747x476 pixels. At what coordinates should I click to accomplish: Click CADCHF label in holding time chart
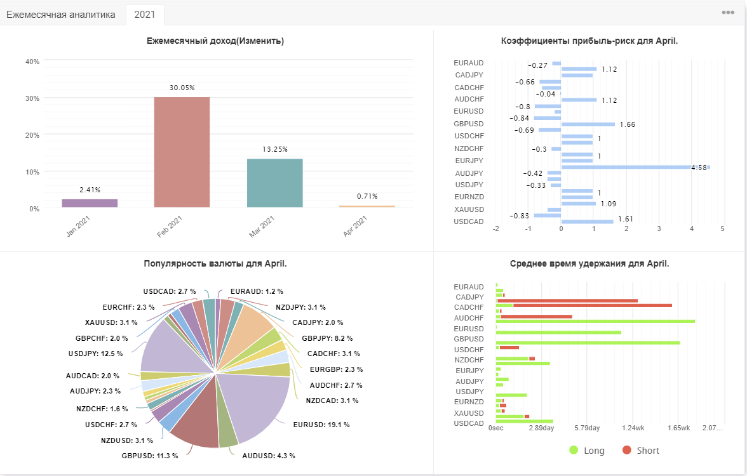coord(469,307)
